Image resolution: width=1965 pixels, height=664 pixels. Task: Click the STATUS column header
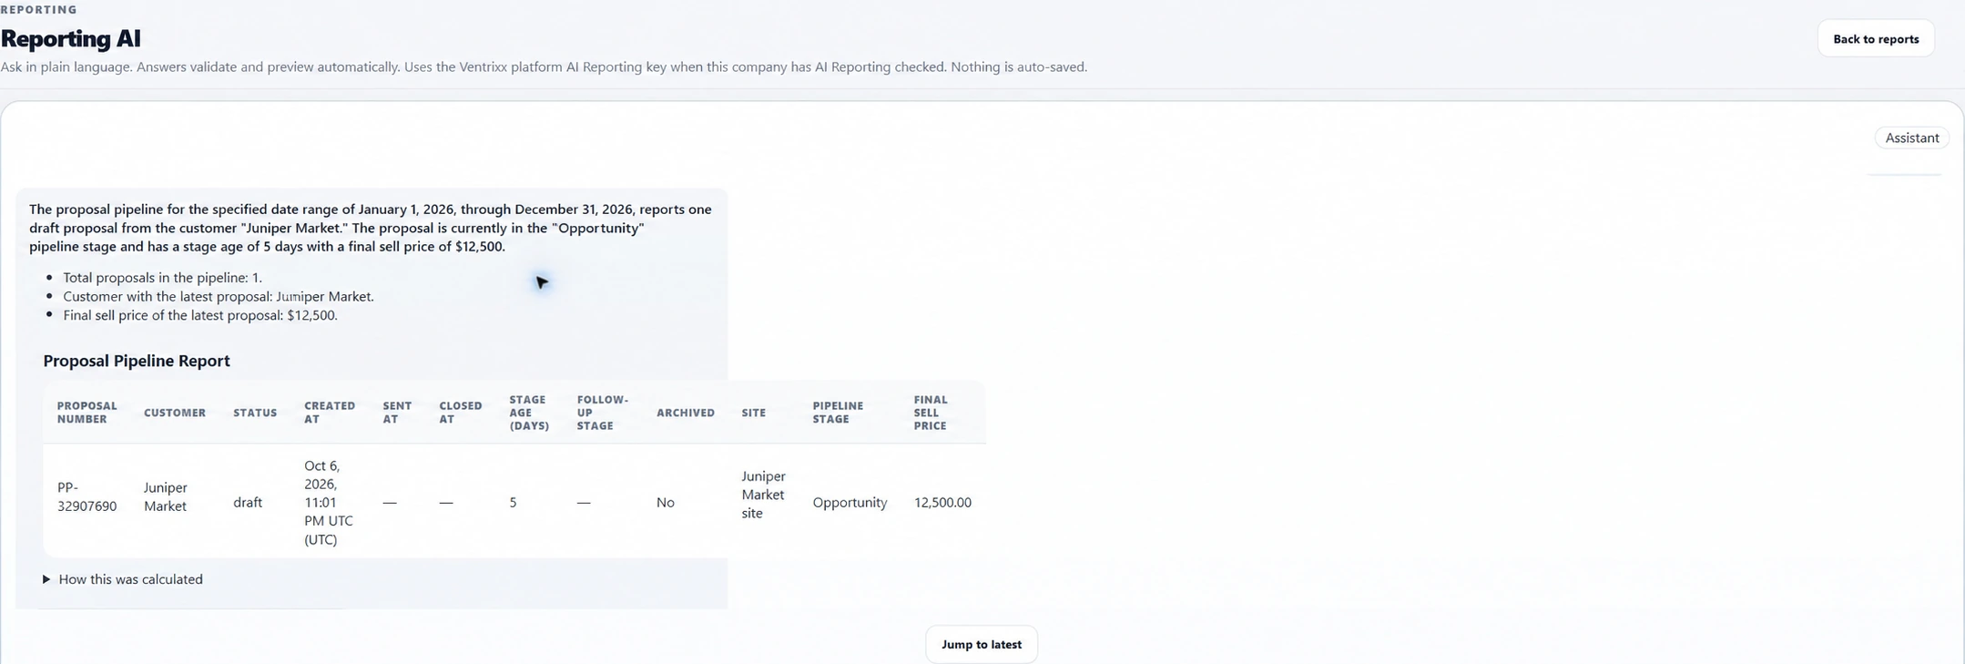[x=255, y=413]
